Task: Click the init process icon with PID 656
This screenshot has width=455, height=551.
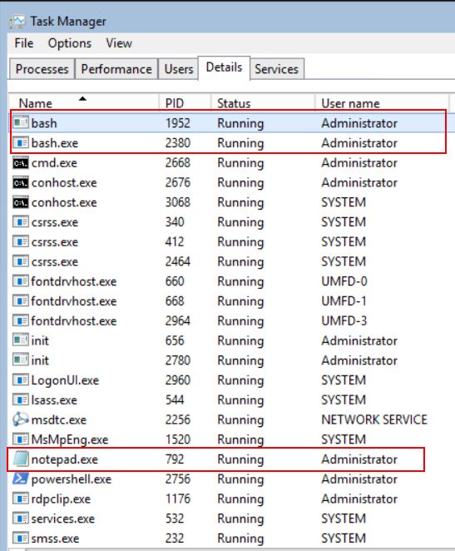Action: click(x=20, y=340)
